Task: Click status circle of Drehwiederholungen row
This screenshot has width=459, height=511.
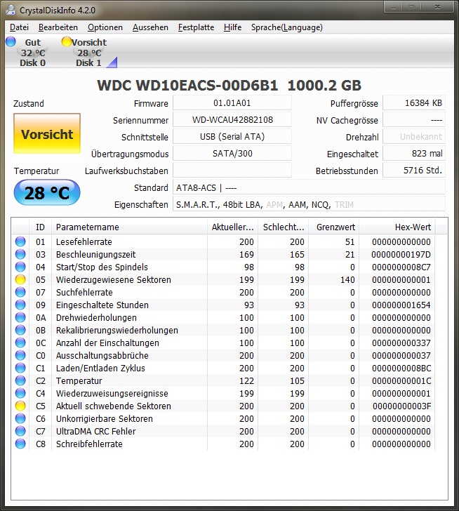Action: [20, 317]
